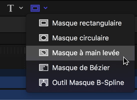Select Masque à main levée menu text
The height and width of the screenshot is (100, 137).
click(x=86, y=53)
